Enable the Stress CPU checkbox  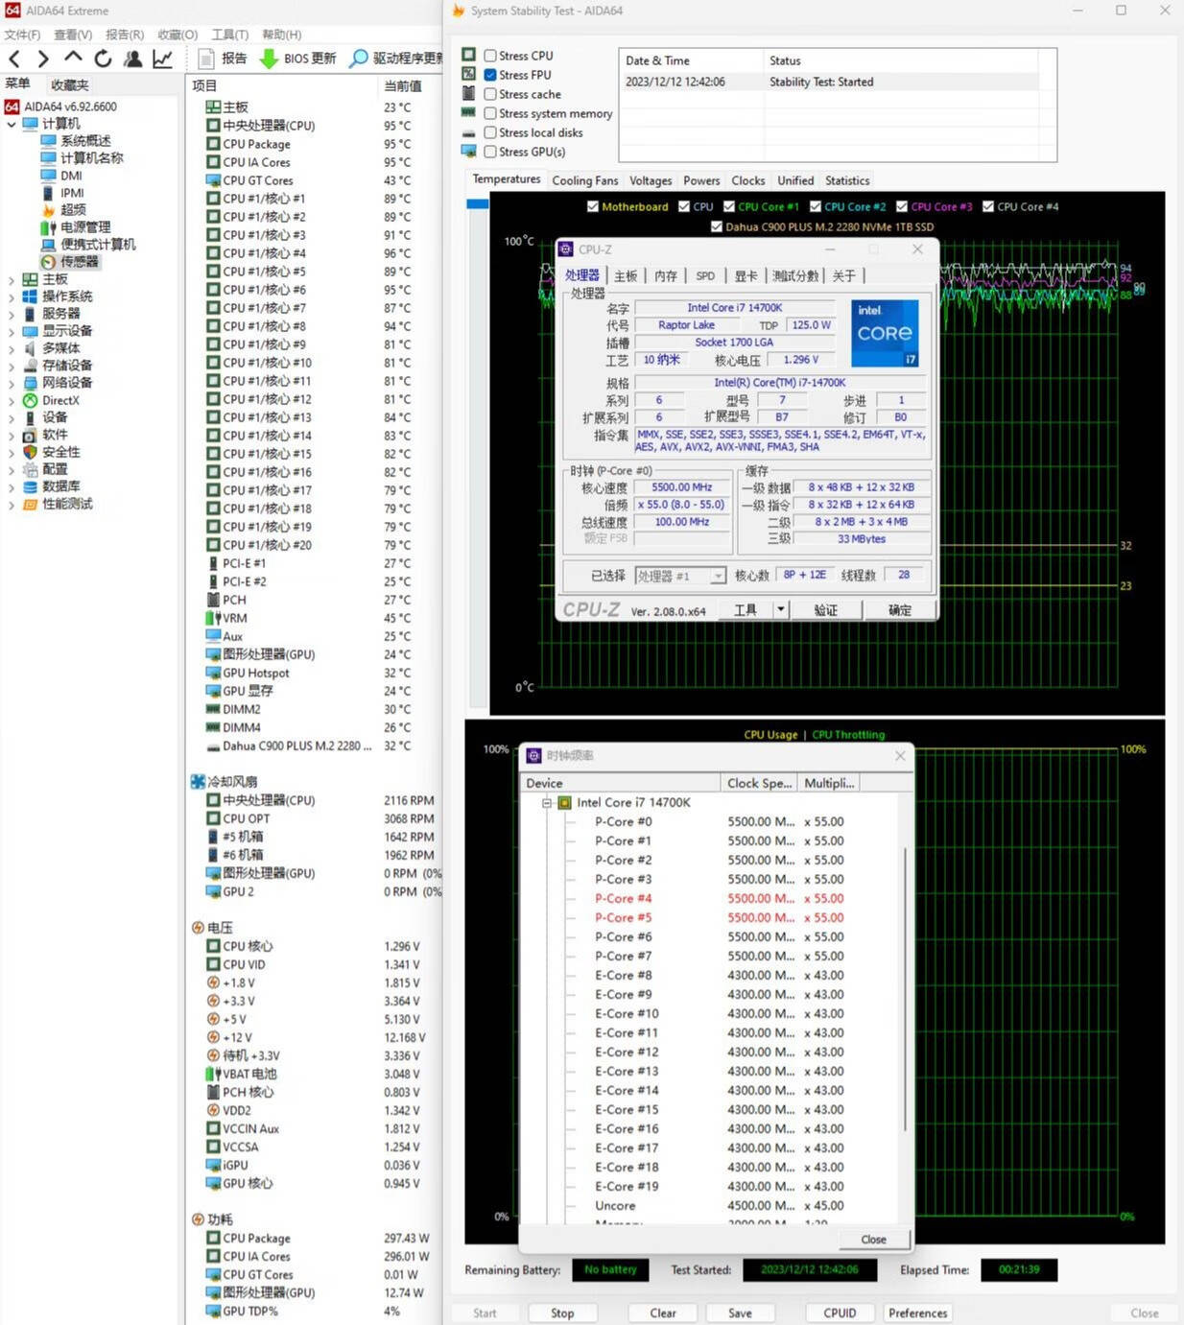490,56
